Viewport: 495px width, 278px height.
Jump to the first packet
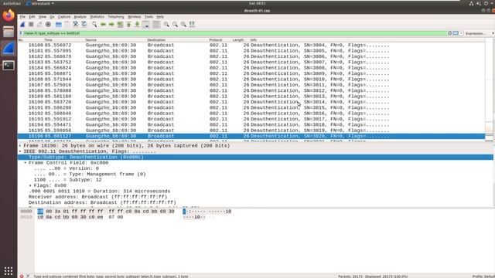(128, 24)
